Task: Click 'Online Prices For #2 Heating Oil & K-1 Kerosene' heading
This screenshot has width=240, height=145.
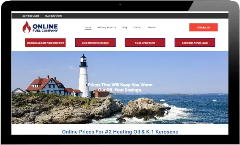Action: pyautogui.click(x=120, y=132)
